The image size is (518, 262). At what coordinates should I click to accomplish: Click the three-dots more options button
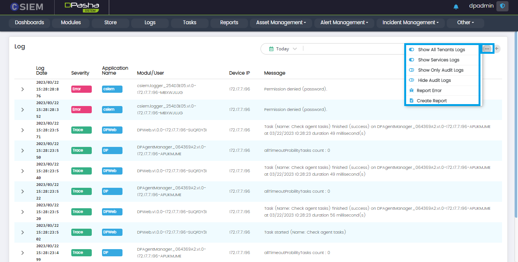pos(487,49)
